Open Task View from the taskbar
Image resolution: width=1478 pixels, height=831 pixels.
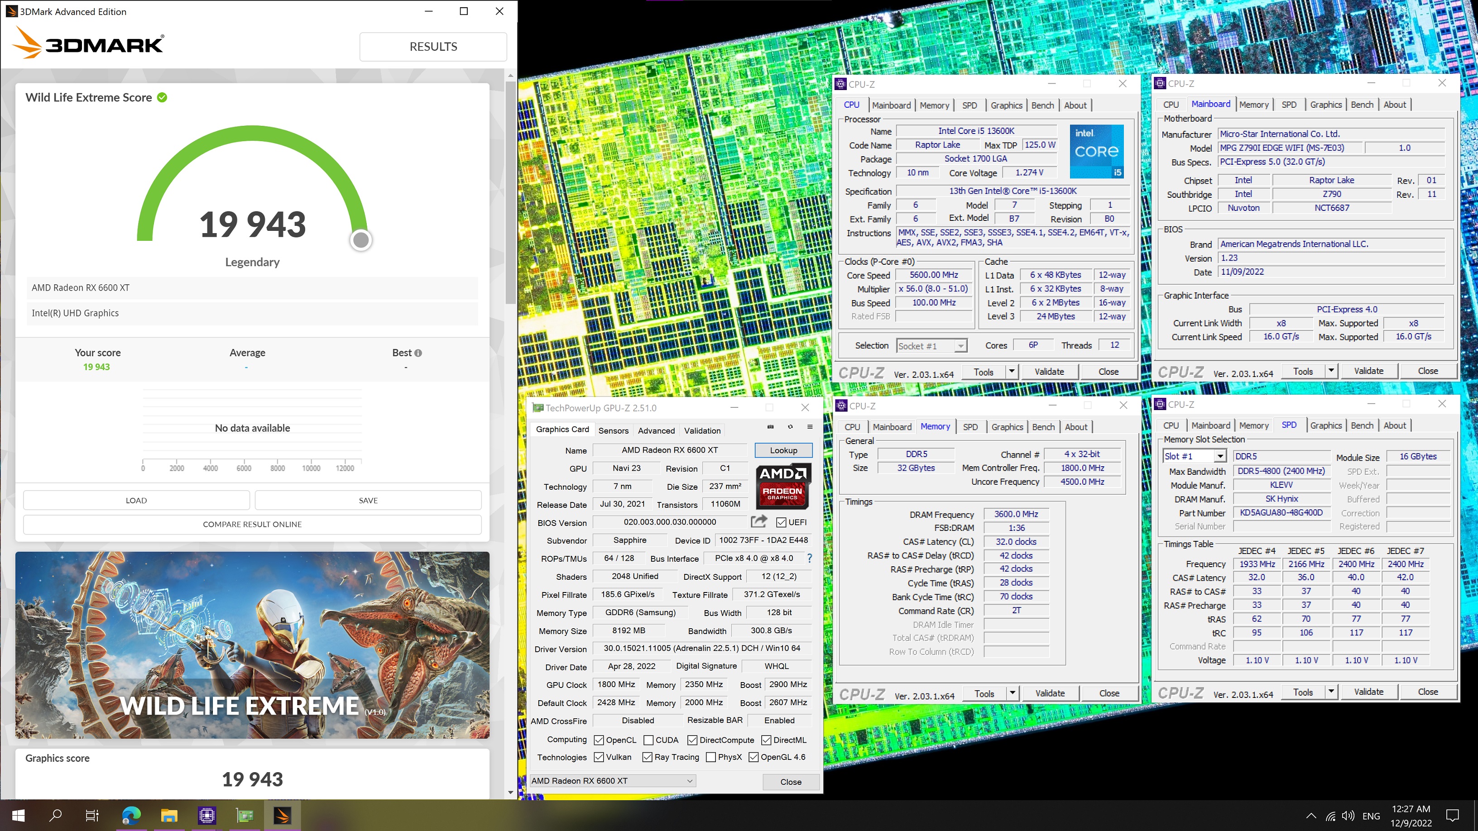tap(92, 815)
